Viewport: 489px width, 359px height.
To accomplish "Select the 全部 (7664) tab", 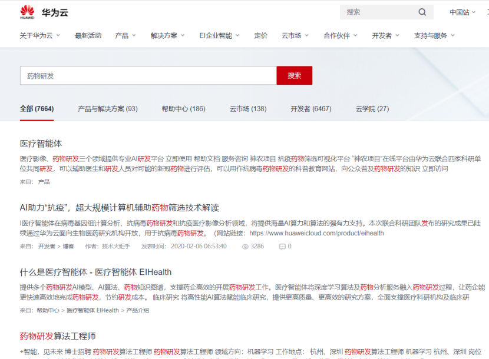I will (37, 109).
